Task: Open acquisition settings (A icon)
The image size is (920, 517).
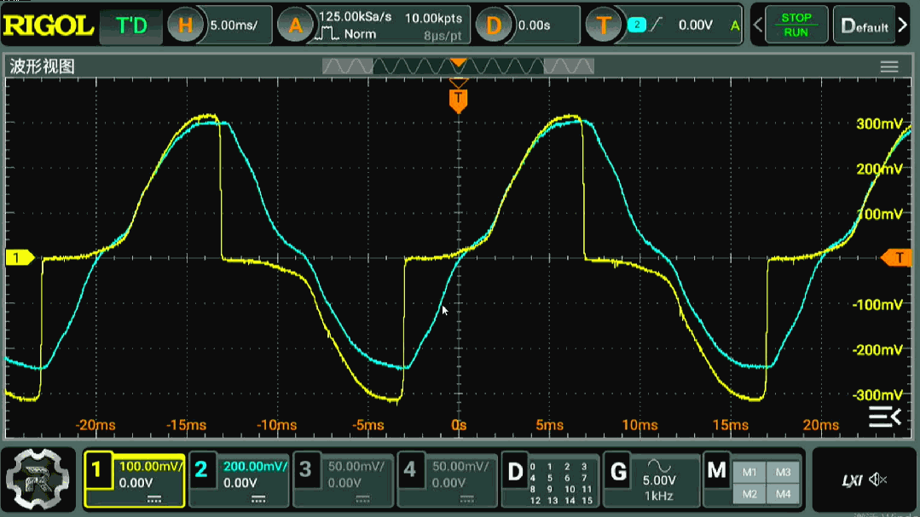Action: [x=295, y=26]
